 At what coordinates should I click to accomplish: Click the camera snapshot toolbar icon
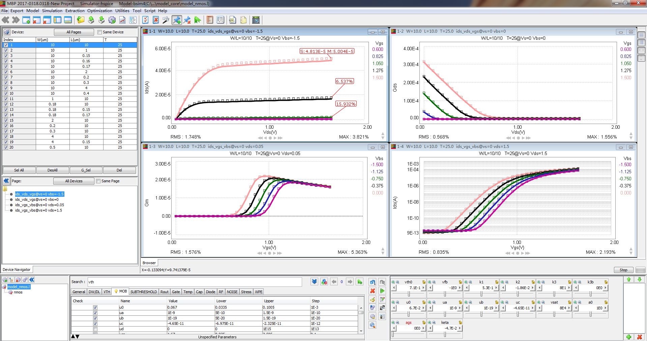256,20
